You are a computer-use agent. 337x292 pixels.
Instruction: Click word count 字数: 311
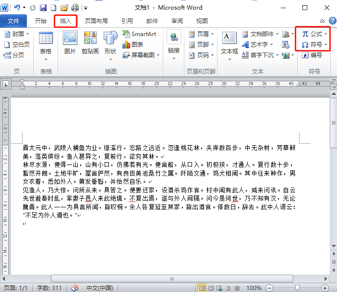[49, 288]
